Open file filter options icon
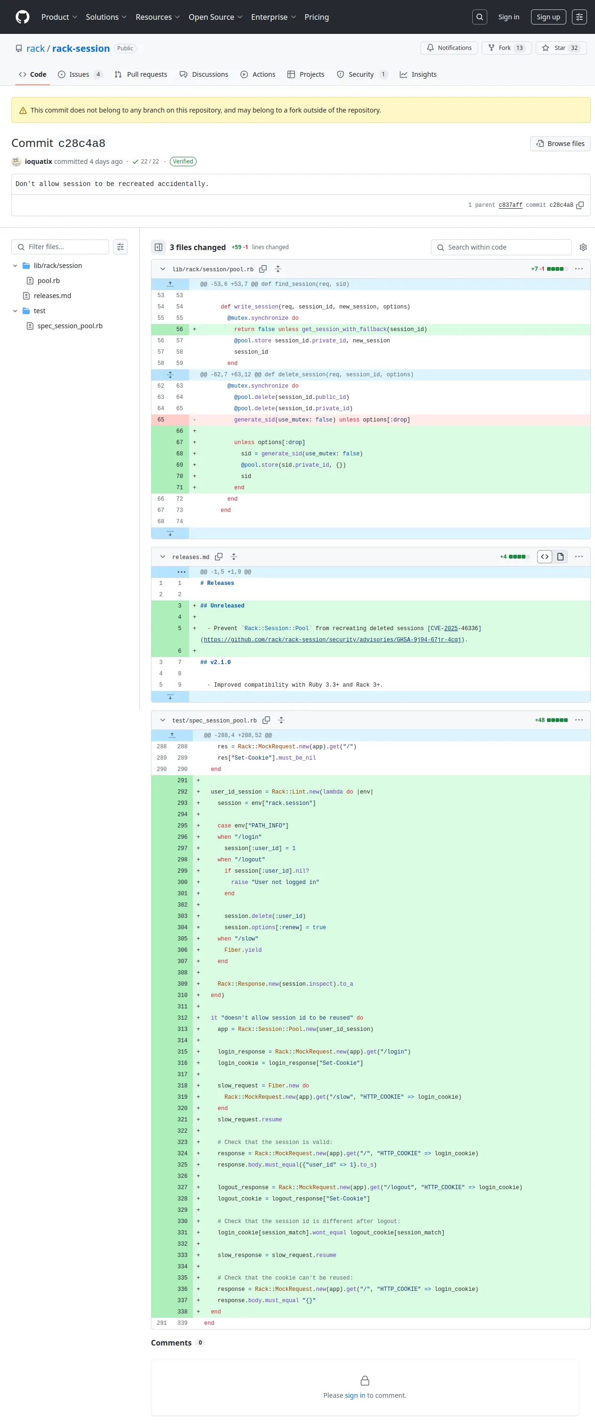595x1427 pixels. 120,247
